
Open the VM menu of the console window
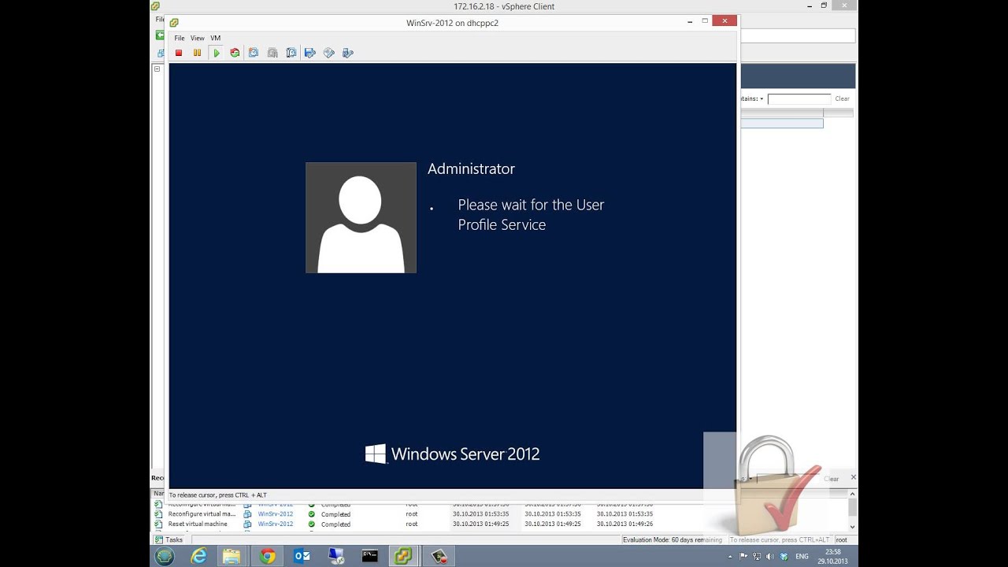tap(215, 38)
